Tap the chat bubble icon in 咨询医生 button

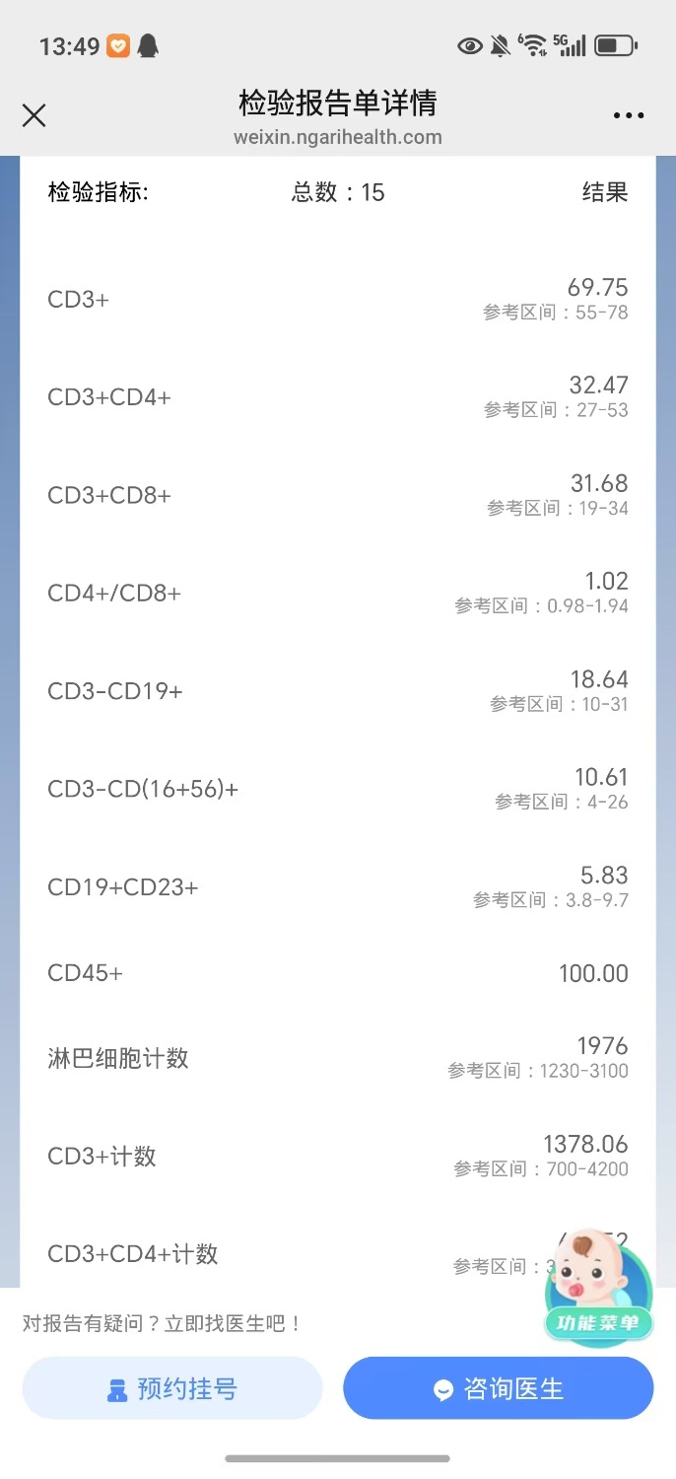(444, 1387)
